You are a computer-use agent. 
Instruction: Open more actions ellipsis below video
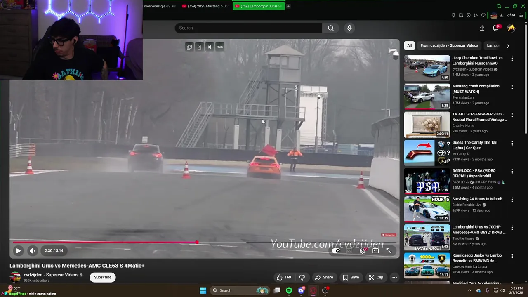pos(394,277)
